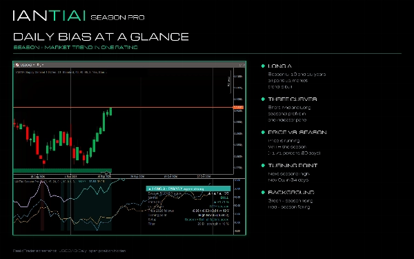Click the SEASON PRO product label
This screenshot has width=414, height=259.
point(117,17)
